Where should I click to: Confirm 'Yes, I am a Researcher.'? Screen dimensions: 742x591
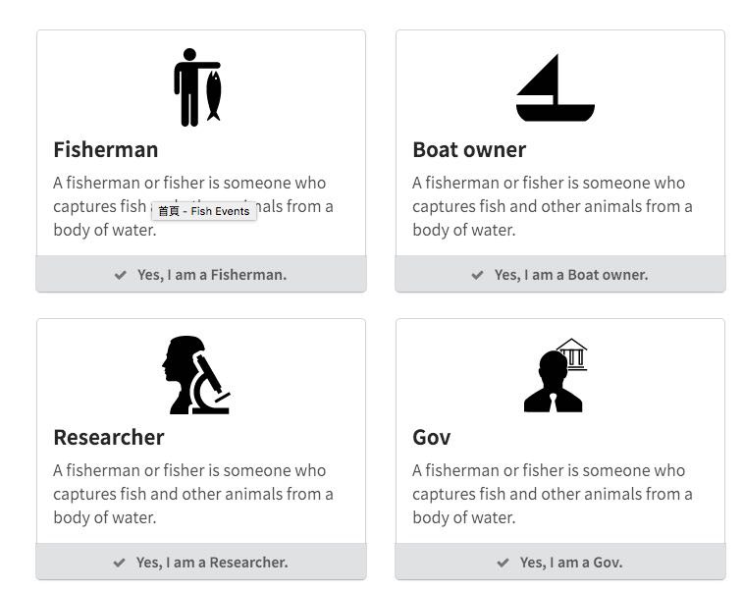click(x=201, y=562)
